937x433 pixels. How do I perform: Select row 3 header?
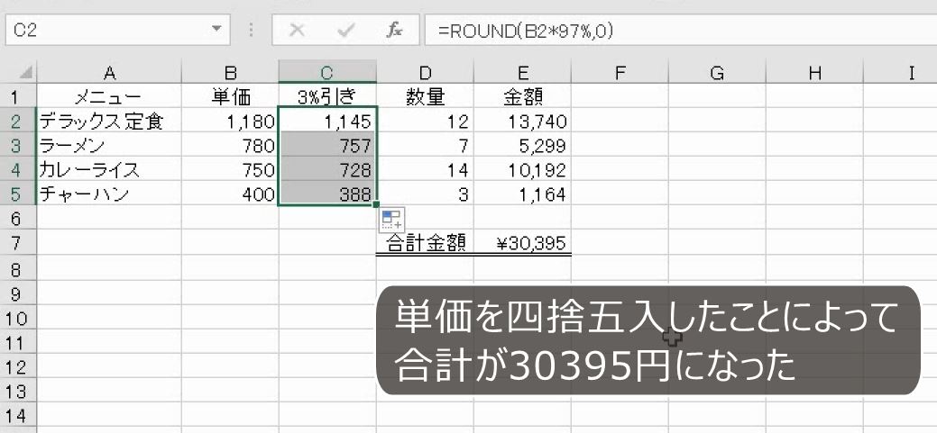pyautogui.click(x=18, y=146)
